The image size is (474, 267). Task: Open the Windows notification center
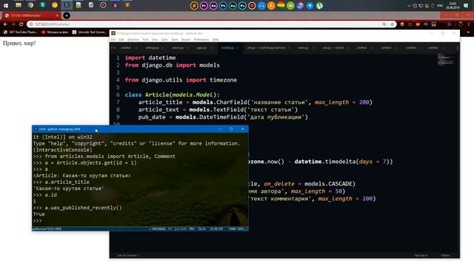click(x=466, y=5)
